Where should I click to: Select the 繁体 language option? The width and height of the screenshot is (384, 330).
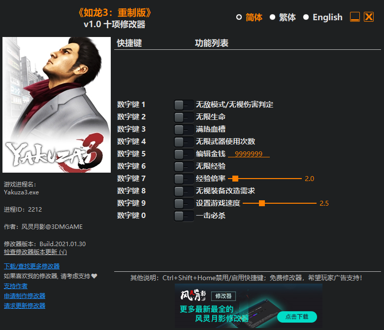click(x=272, y=17)
